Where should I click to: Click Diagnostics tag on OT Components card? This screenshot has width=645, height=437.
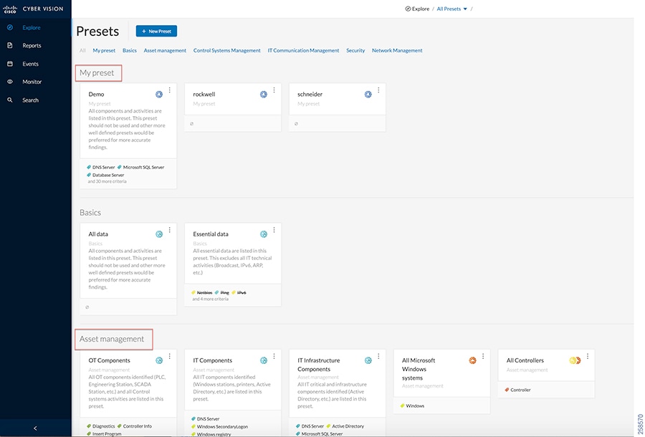click(101, 426)
